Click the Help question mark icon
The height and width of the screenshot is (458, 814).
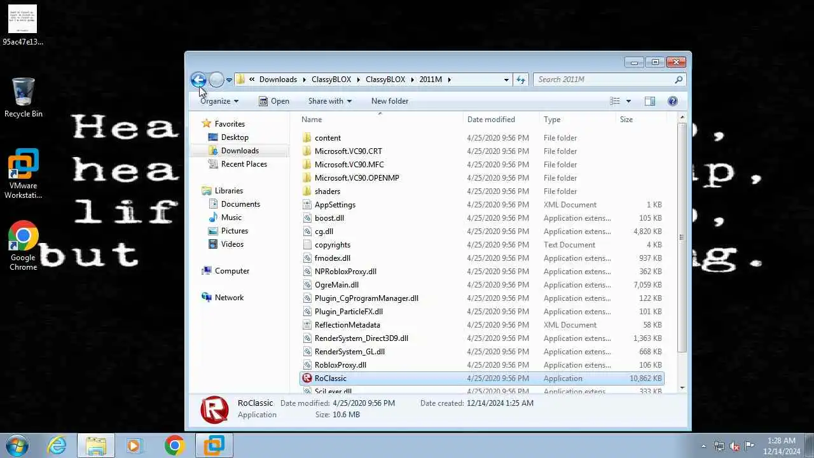pyautogui.click(x=673, y=101)
